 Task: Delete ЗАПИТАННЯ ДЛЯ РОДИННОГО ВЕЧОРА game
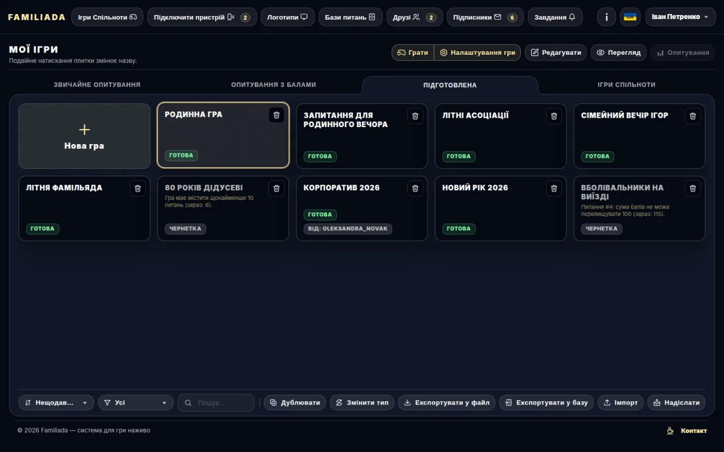(x=415, y=116)
